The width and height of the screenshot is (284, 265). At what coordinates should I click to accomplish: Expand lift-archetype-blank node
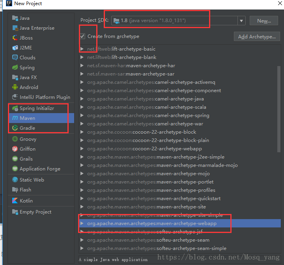click(x=82, y=57)
